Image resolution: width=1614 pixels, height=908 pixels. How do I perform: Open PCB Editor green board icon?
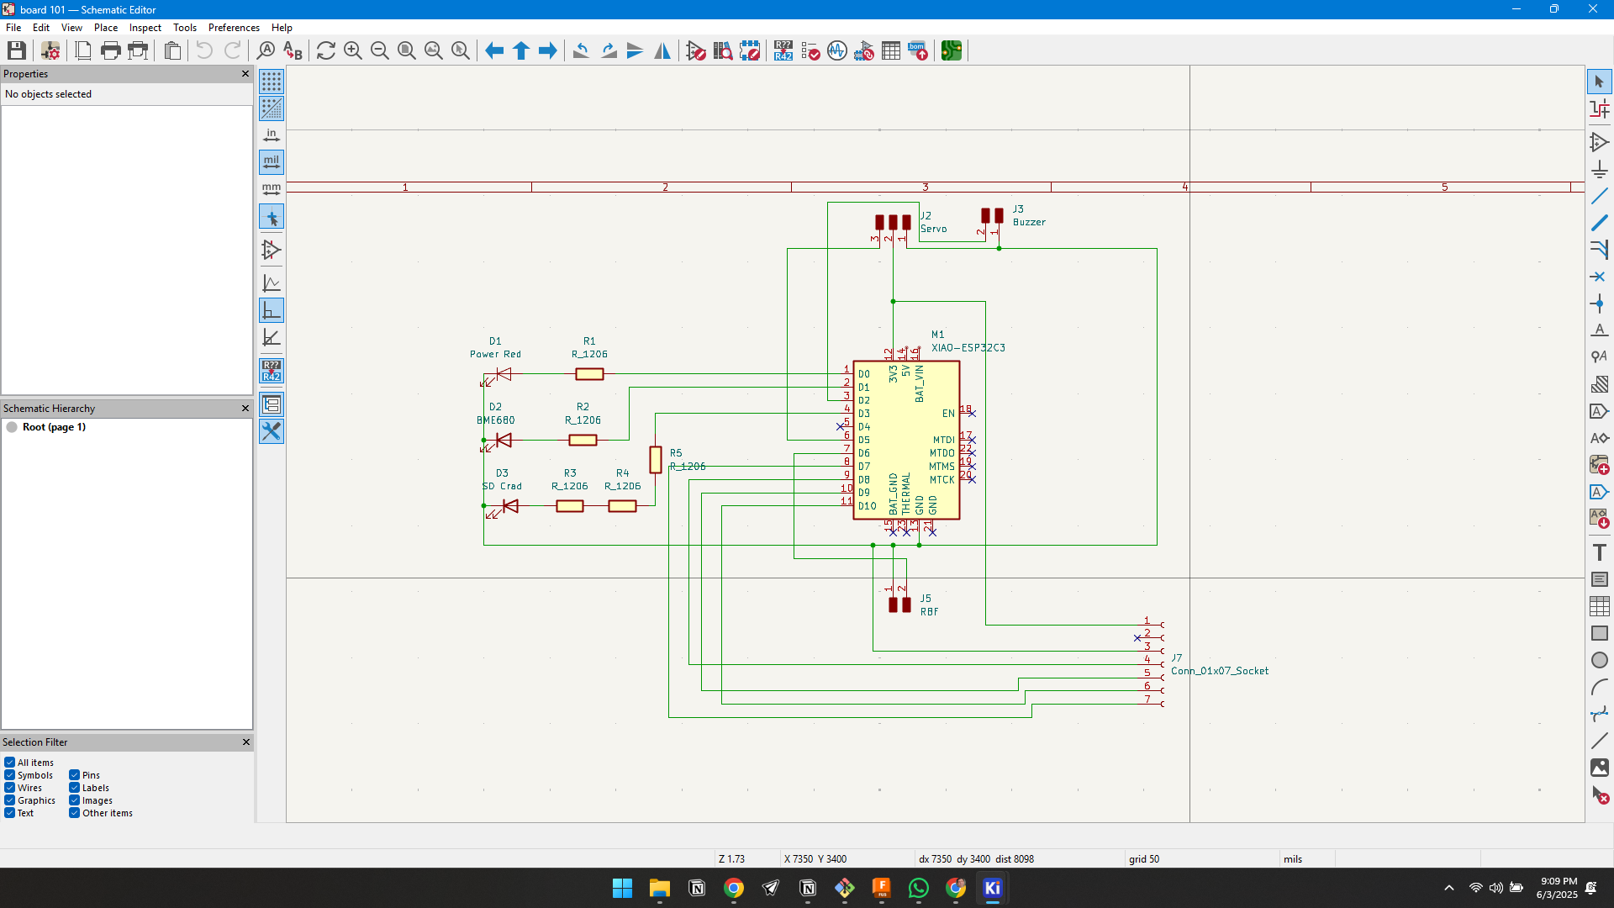(952, 51)
